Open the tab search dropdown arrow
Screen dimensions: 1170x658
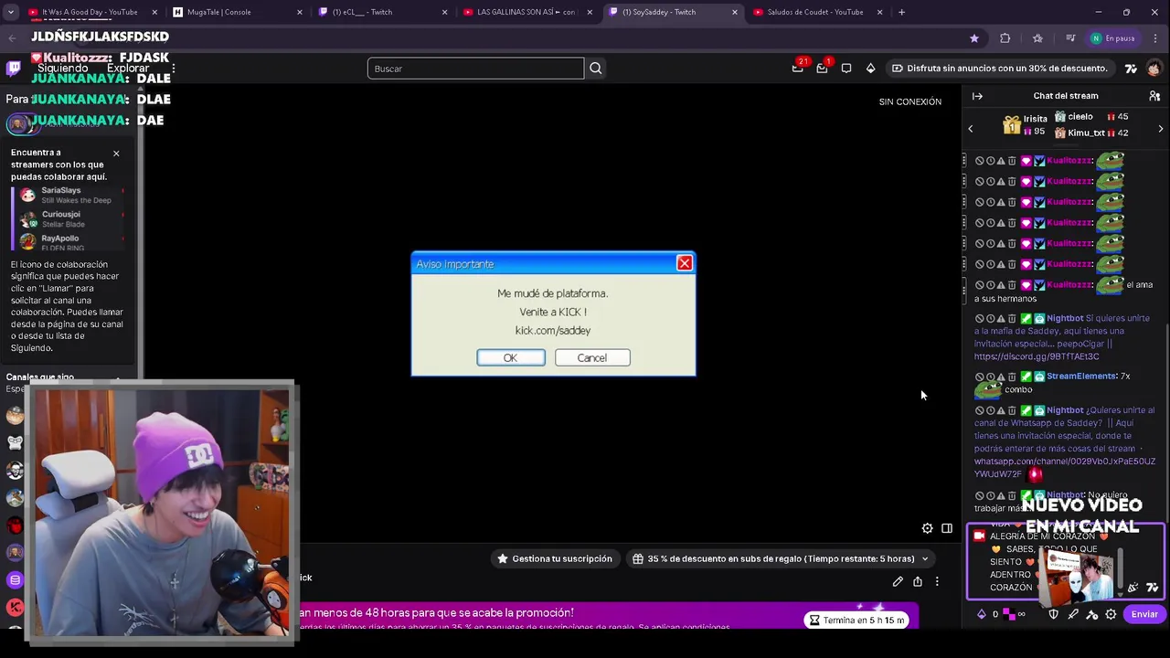[10, 12]
